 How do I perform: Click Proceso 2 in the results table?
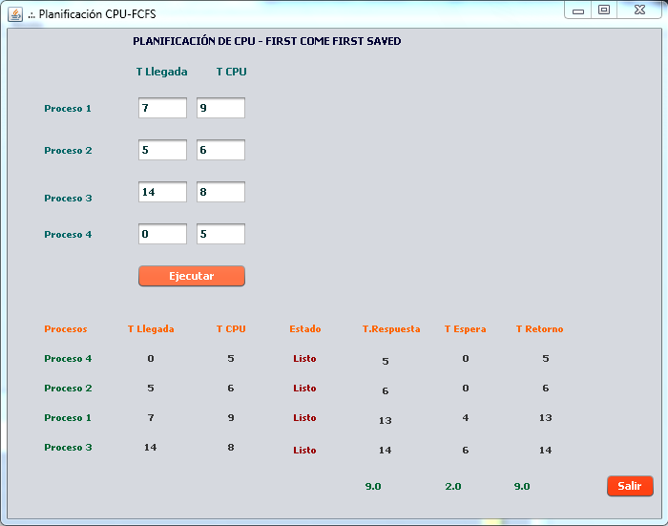pos(68,389)
